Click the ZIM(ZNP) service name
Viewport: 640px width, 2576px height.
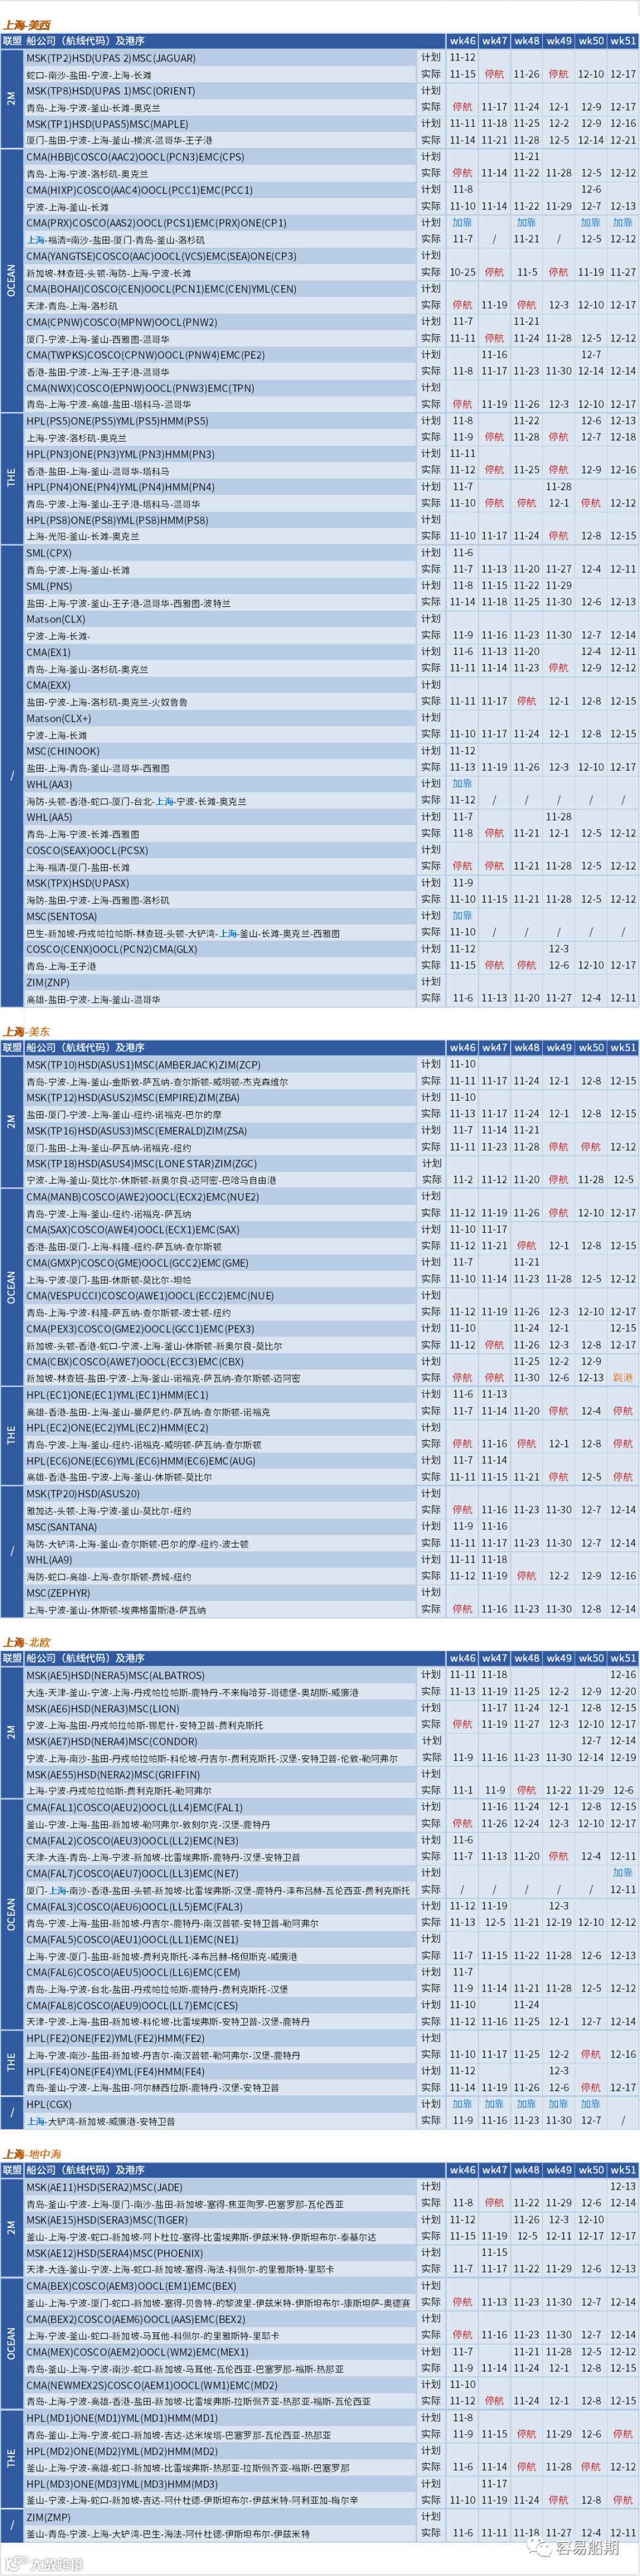pos(48,982)
